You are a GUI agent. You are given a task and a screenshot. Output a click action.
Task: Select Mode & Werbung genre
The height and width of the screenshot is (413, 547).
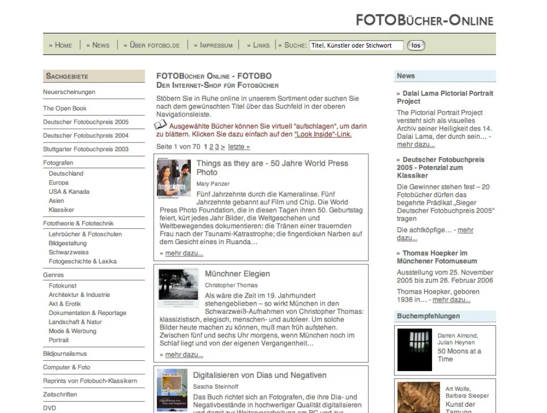point(73,331)
